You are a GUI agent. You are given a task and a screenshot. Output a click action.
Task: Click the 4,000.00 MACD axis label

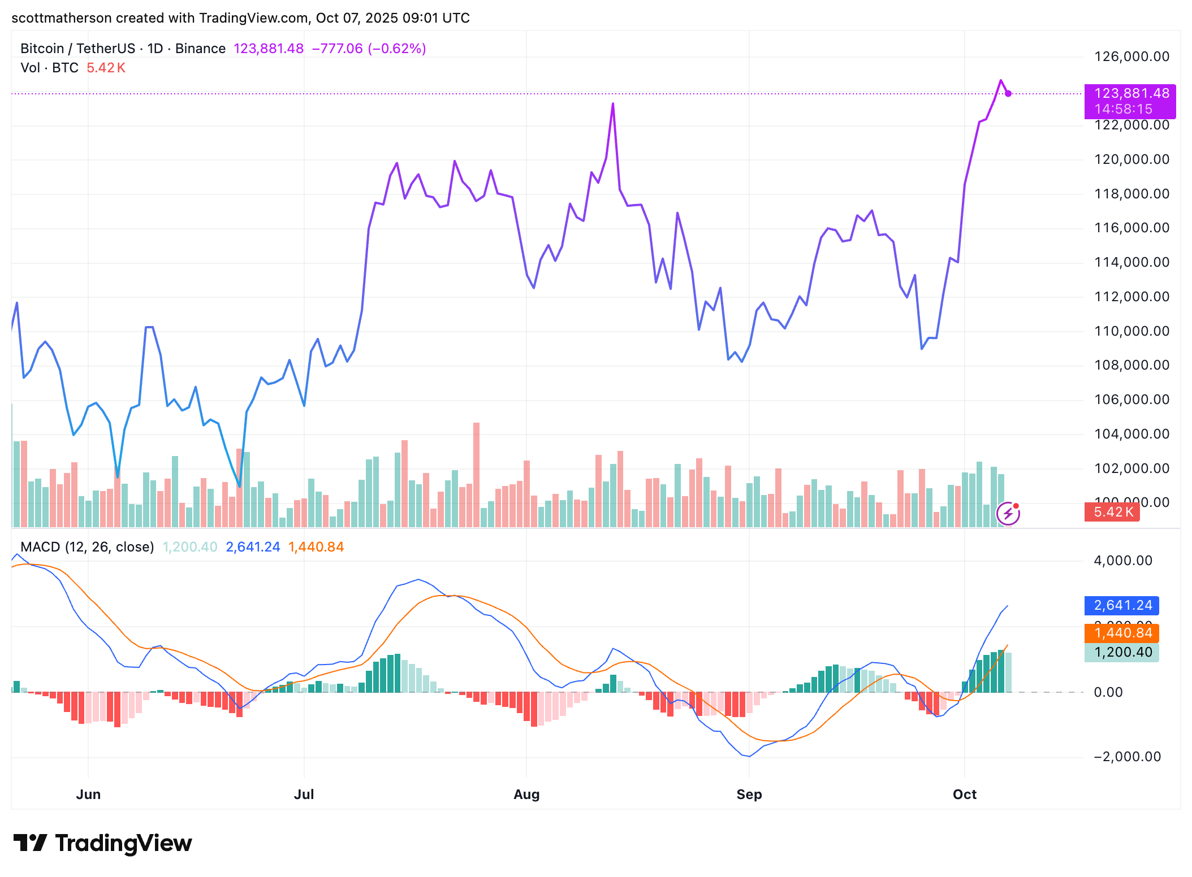point(1123,561)
